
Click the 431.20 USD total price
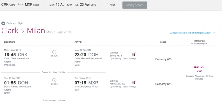click(x=199, y=68)
